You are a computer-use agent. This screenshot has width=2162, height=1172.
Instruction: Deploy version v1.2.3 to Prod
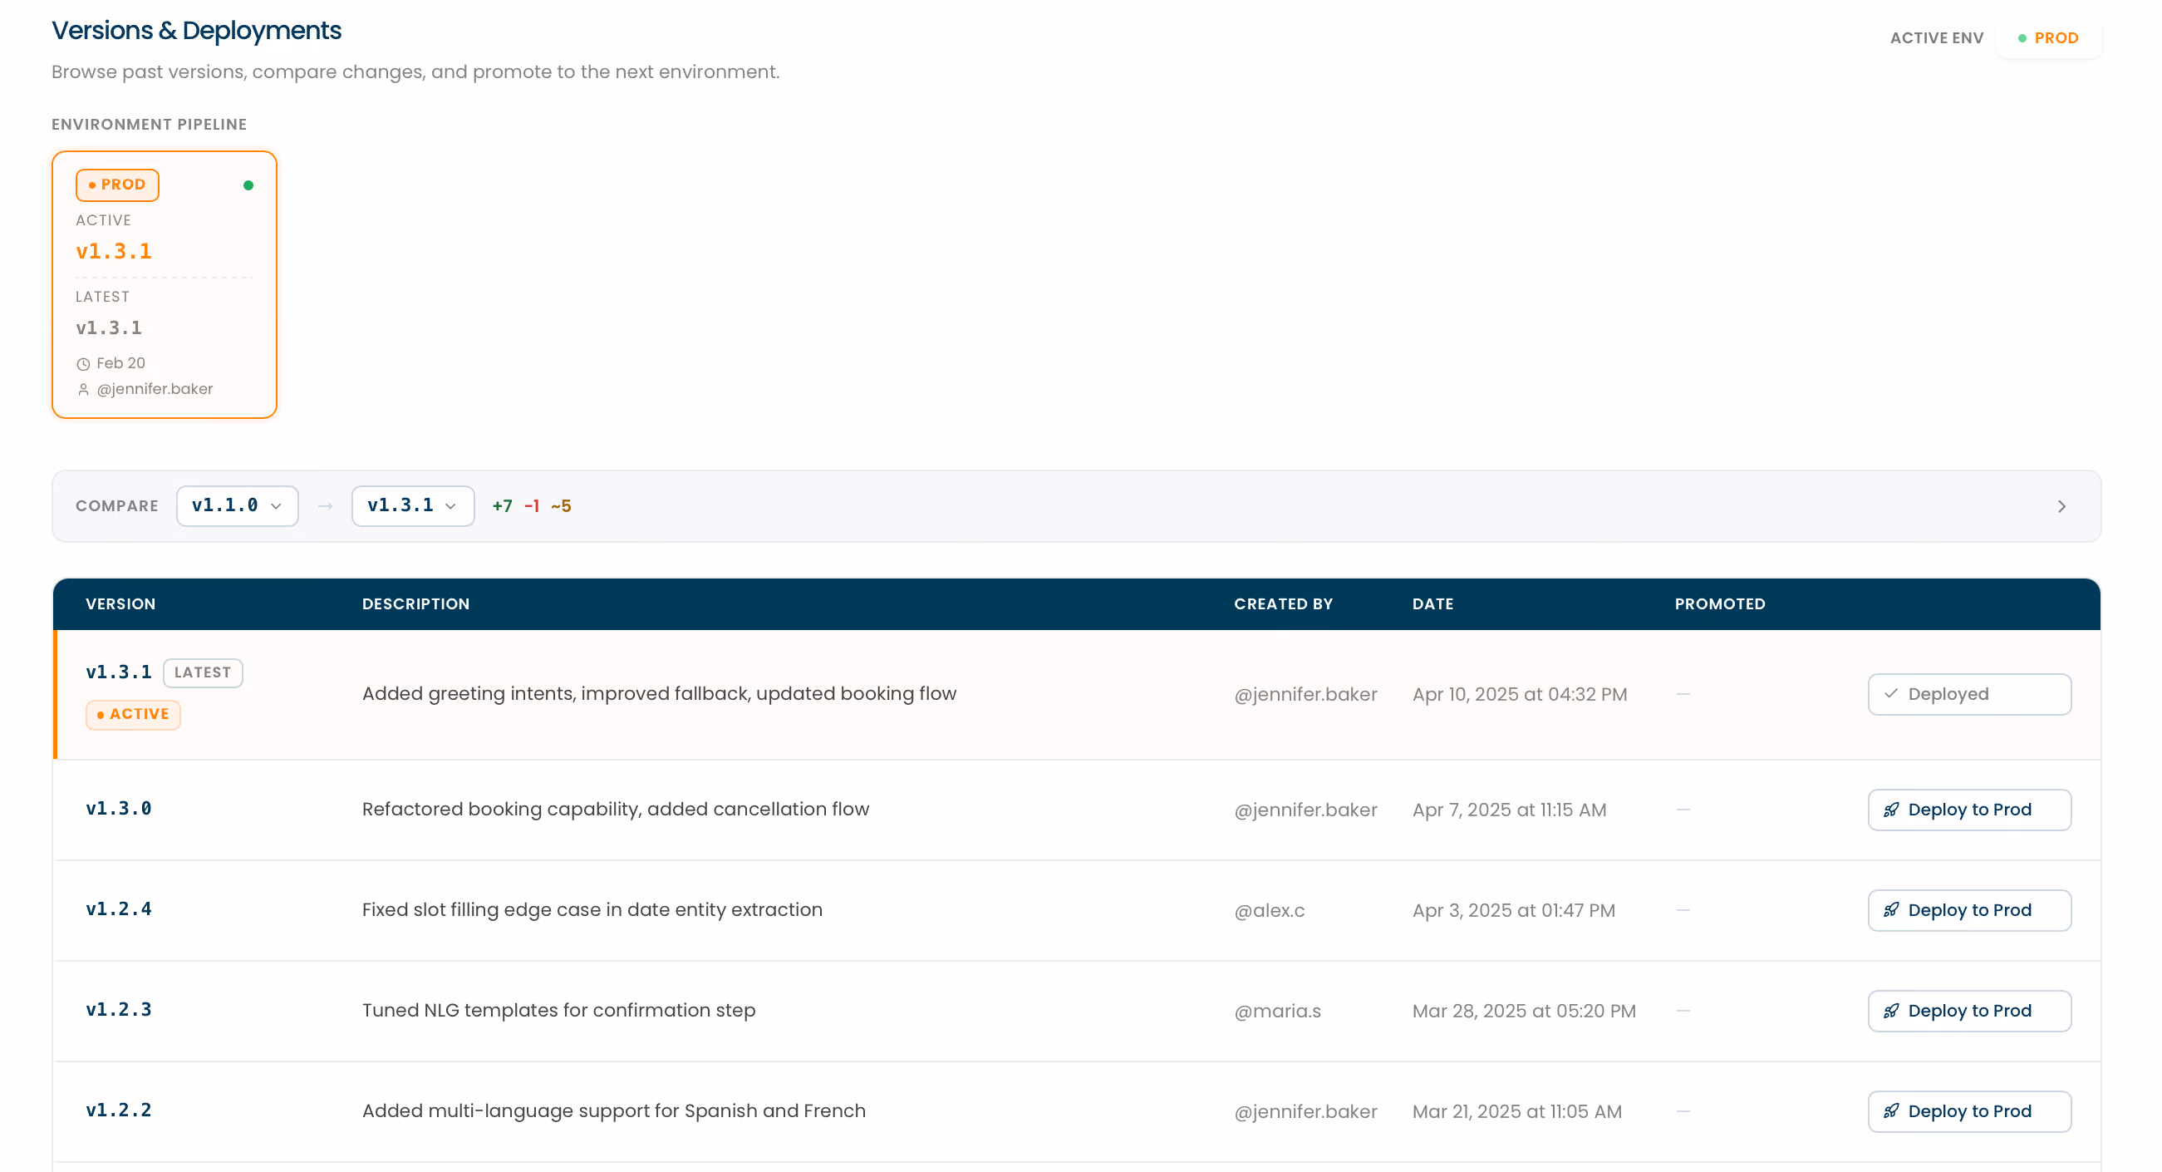point(1969,1011)
